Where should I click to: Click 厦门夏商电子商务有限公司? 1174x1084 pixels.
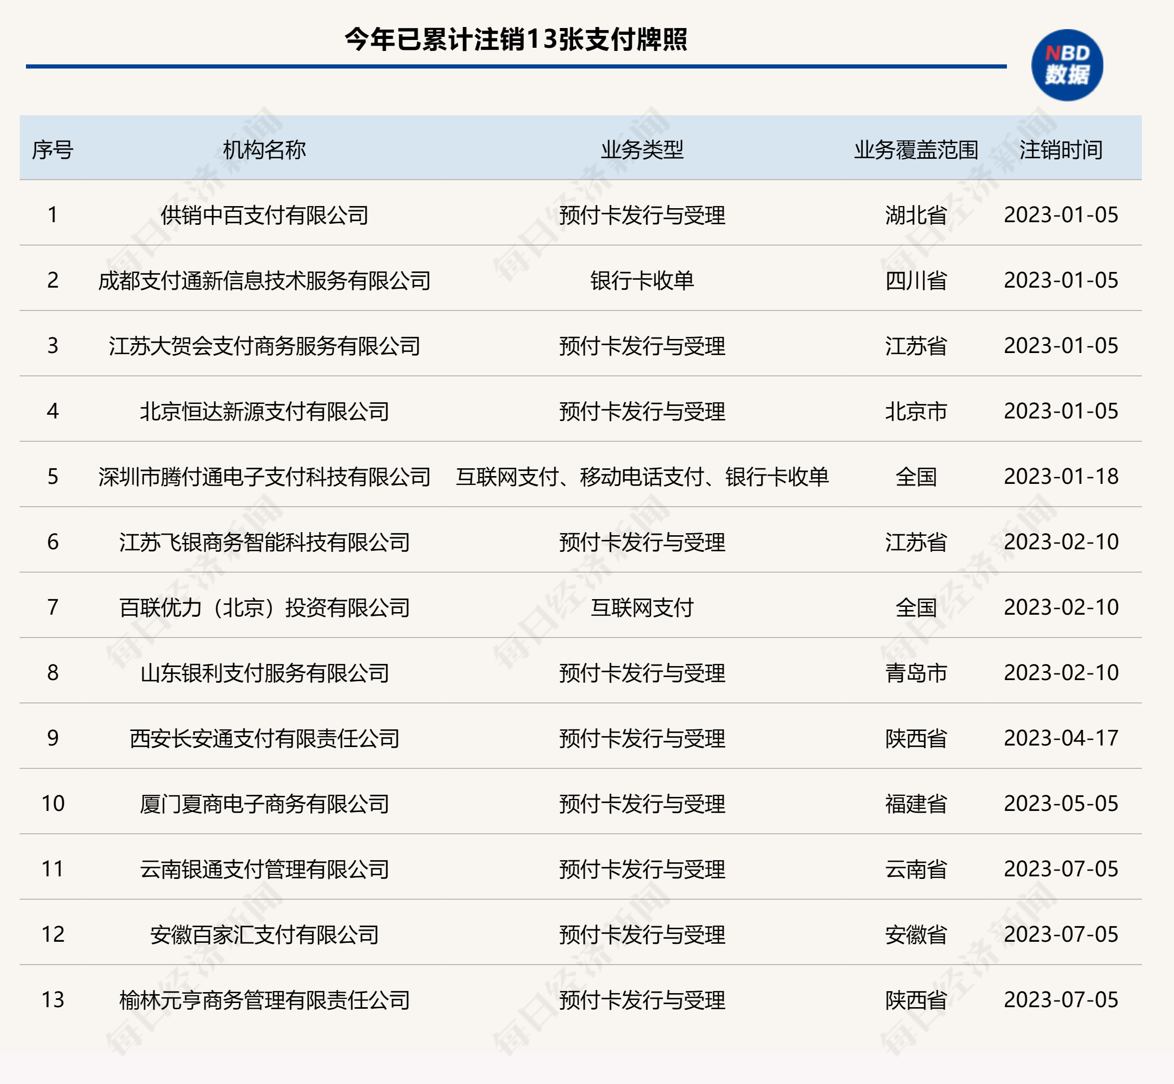click(x=265, y=804)
